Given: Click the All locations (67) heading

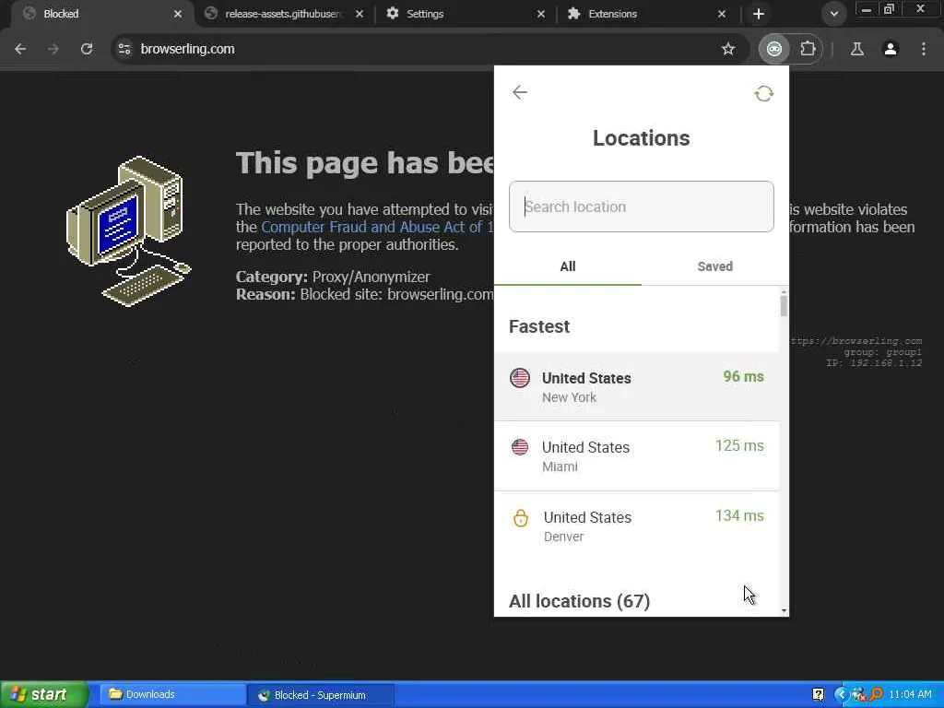Looking at the screenshot, I should (579, 601).
